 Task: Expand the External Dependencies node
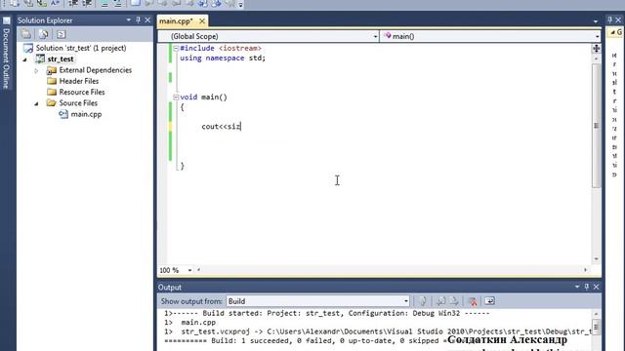point(36,70)
